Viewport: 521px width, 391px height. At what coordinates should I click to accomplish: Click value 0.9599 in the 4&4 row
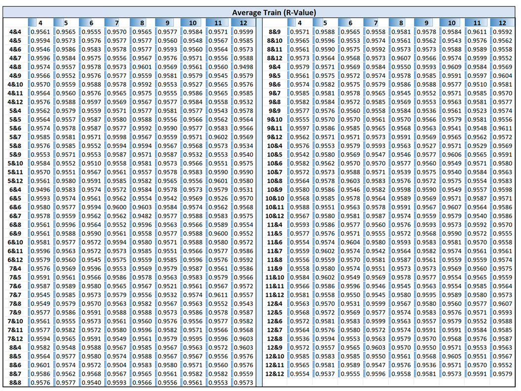[244, 32]
